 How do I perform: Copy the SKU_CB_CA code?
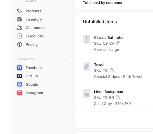point(118,43)
